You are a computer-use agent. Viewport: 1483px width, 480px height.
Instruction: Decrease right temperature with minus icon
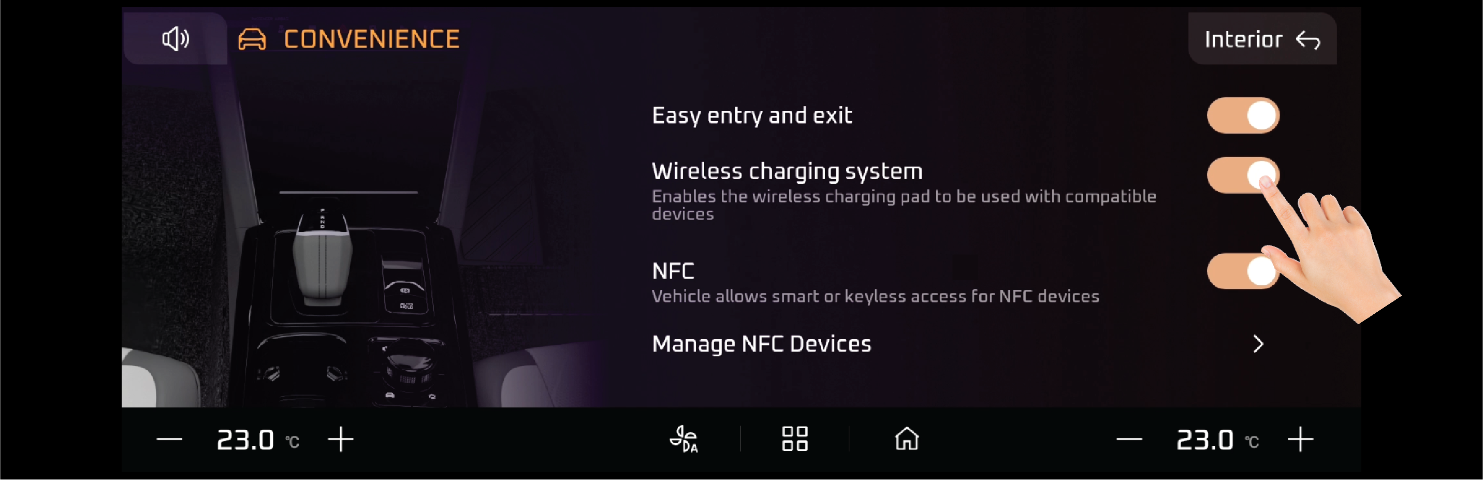(x=1129, y=440)
